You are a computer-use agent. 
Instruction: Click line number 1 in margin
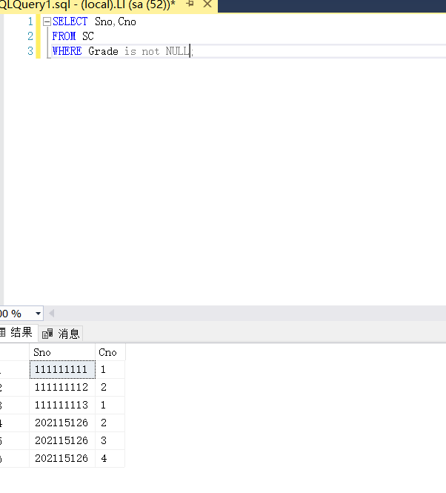coord(30,21)
